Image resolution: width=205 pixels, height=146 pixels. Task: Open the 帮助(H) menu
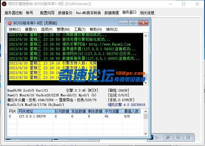click(x=96, y=29)
